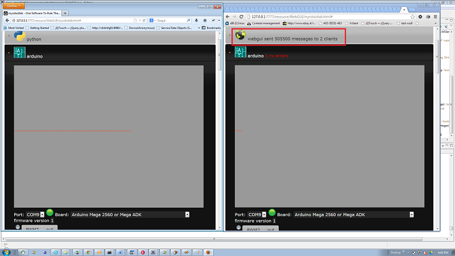Open the file explorer folder on taskbar
This screenshot has height=256, width=455.
[x=65, y=252]
